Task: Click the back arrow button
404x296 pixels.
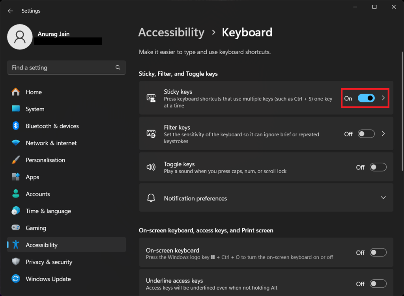Action: 11,11
